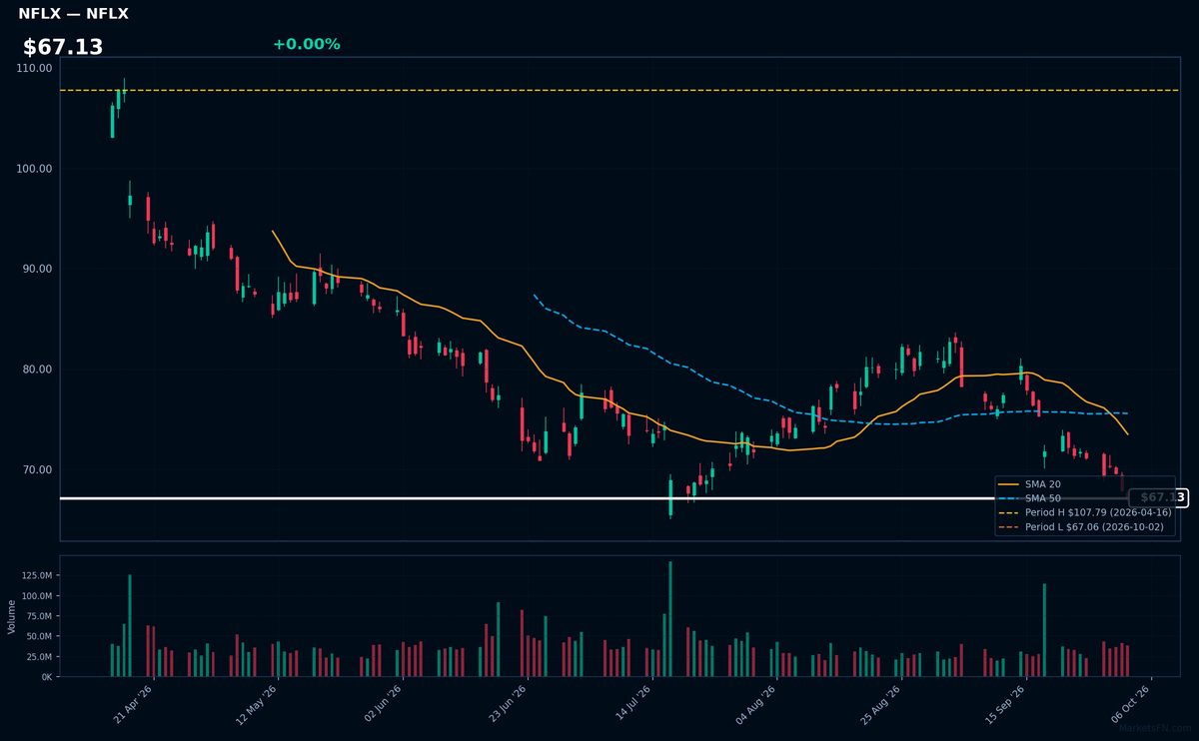This screenshot has height=741, width=1199.
Task: Click the 100.00 price axis label
Action: (x=35, y=169)
